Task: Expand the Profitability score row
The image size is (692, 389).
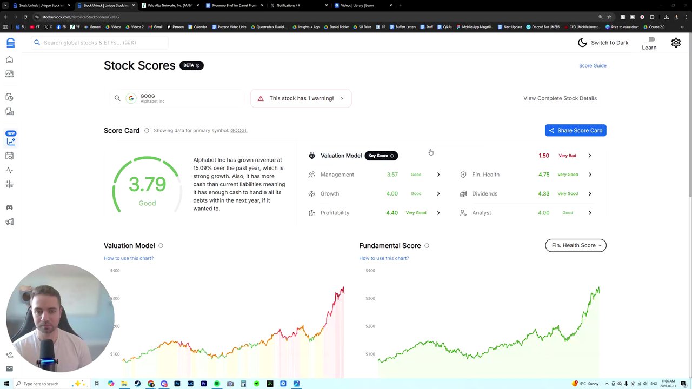Action: click(x=438, y=213)
